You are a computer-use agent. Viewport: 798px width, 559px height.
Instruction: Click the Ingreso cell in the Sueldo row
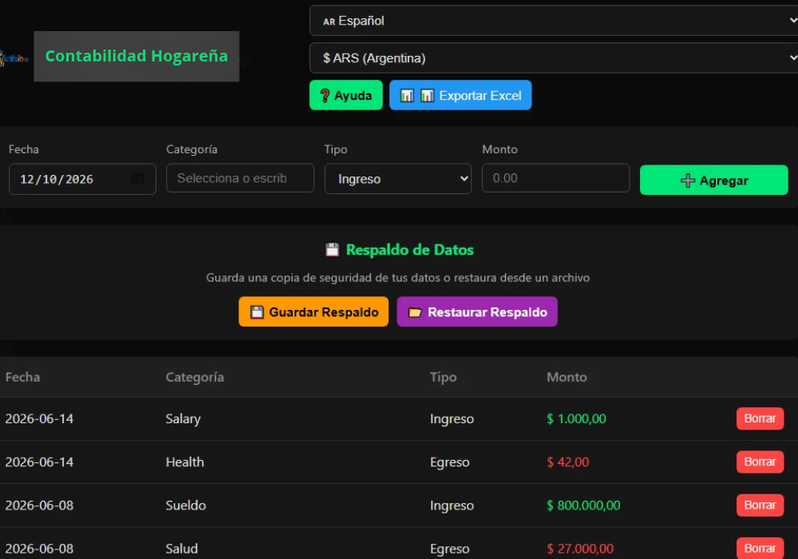(452, 505)
